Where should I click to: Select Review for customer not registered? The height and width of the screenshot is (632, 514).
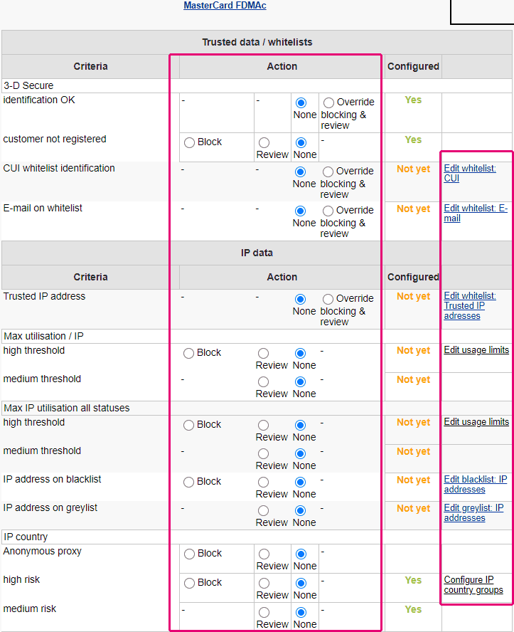pyautogui.click(x=264, y=143)
